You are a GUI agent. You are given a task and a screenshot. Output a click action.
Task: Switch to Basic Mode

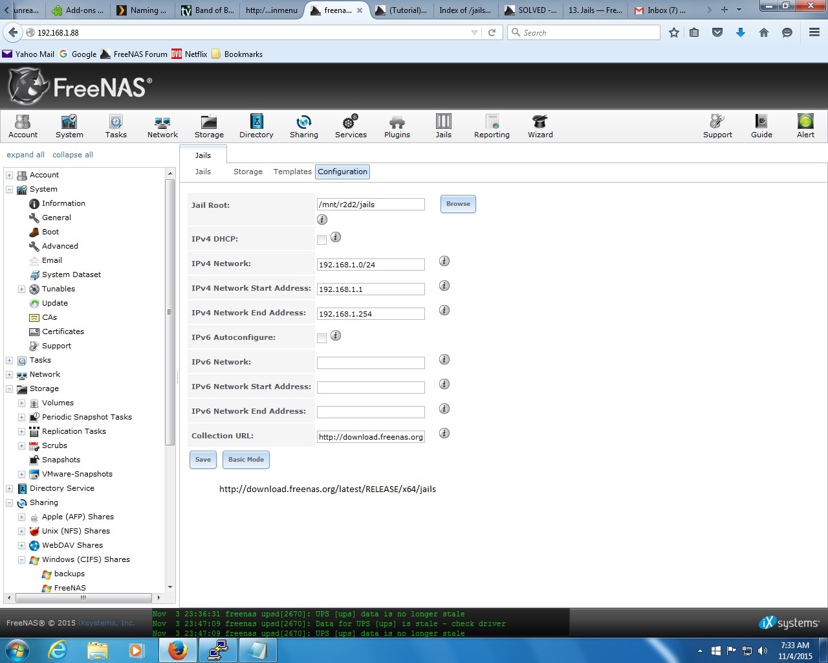coord(246,460)
